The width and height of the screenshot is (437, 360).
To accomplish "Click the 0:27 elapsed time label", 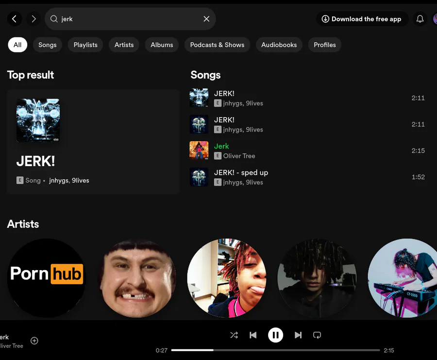I will coord(162,350).
